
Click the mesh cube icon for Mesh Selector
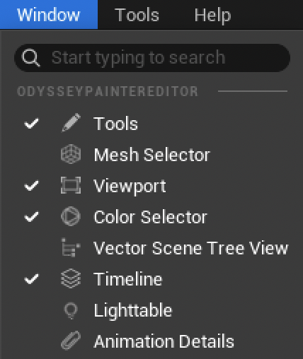[71, 154]
